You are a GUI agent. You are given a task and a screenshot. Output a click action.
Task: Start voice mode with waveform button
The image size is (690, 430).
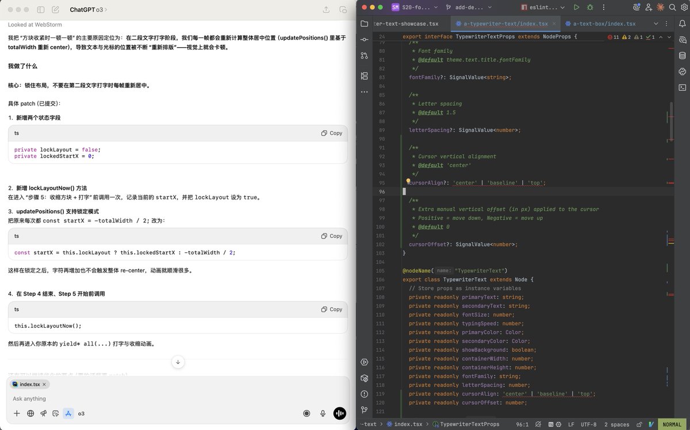(340, 413)
